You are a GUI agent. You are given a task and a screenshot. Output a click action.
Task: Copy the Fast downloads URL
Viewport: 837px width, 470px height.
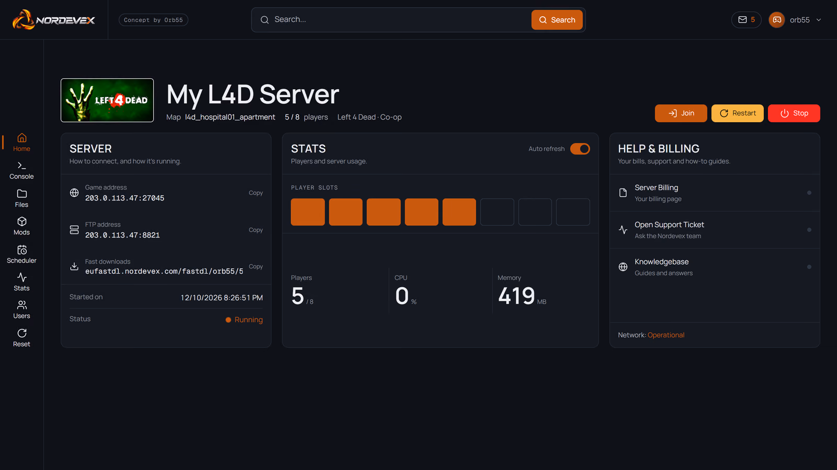coord(256,266)
